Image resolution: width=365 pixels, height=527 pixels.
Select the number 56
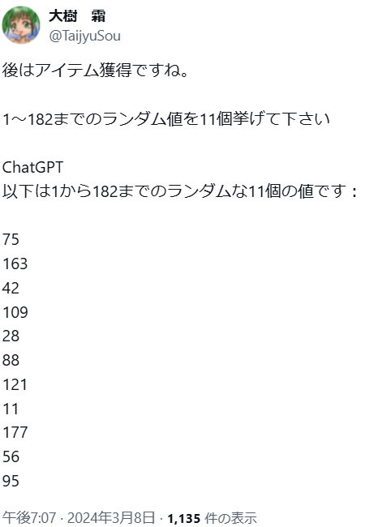point(11,456)
